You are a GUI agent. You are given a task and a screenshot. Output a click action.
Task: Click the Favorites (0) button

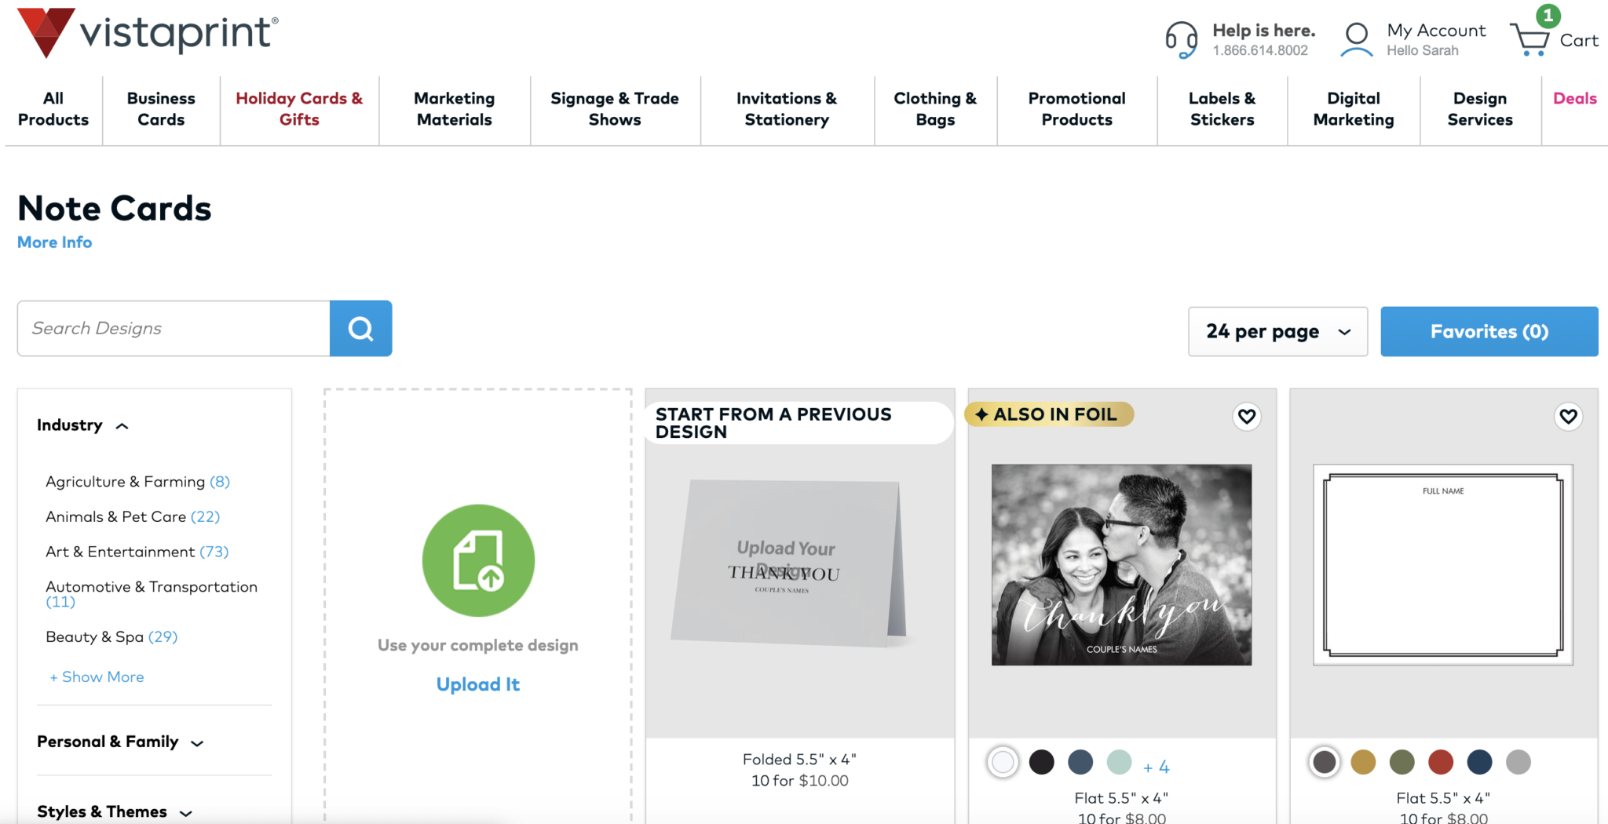(x=1489, y=331)
